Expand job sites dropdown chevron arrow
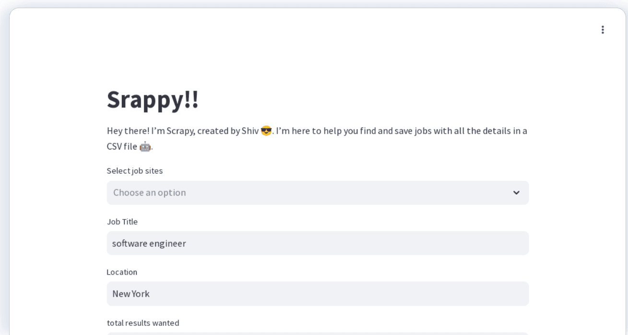The height and width of the screenshot is (335, 628). coord(516,193)
